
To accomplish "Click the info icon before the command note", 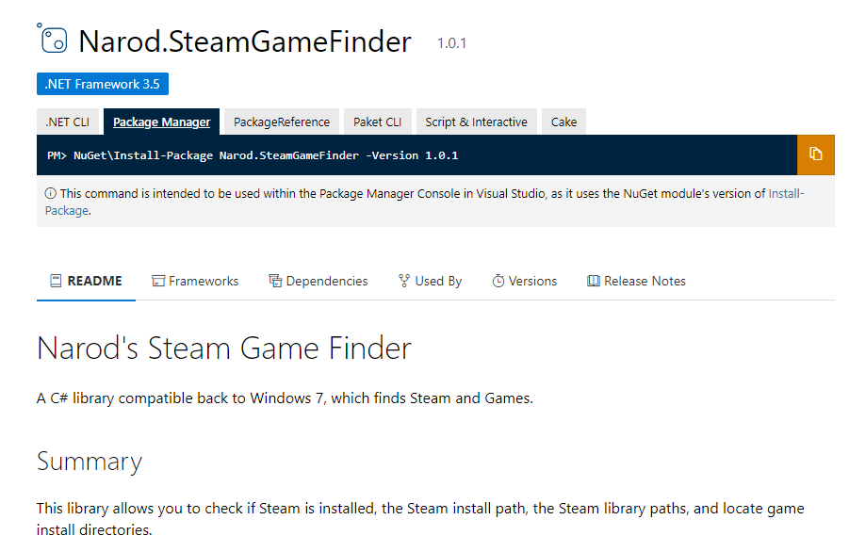I will (50, 193).
